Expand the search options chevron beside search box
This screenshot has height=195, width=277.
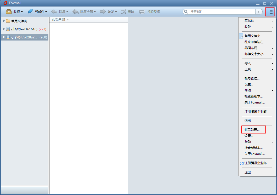pos(259,12)
